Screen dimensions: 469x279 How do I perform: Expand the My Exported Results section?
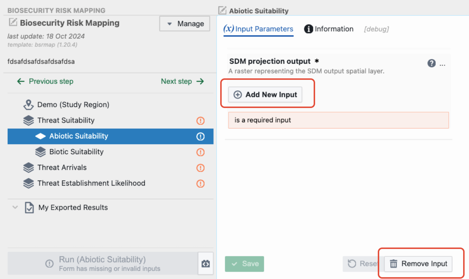coord(15,207)
